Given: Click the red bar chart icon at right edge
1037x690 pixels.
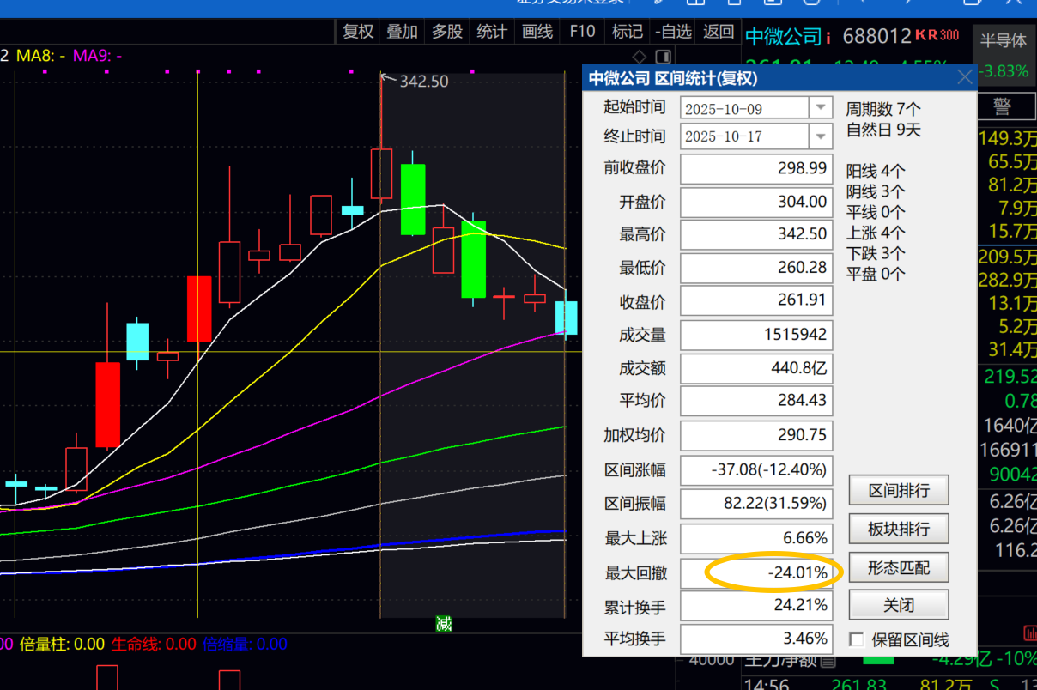Looking at the screenshot, I should point(1029,632).
